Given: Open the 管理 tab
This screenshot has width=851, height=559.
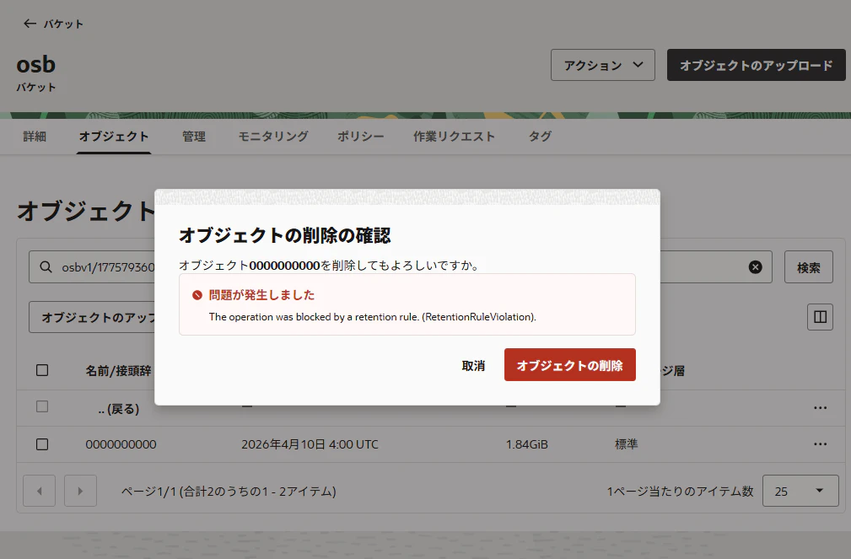Looking at the screenshot, I should [194, 137].
